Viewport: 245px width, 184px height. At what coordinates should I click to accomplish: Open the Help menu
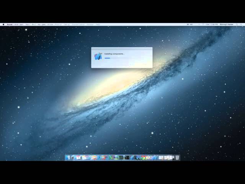[x=98, y=25]
